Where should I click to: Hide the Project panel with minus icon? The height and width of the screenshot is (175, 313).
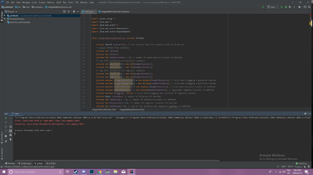[78, 12]
